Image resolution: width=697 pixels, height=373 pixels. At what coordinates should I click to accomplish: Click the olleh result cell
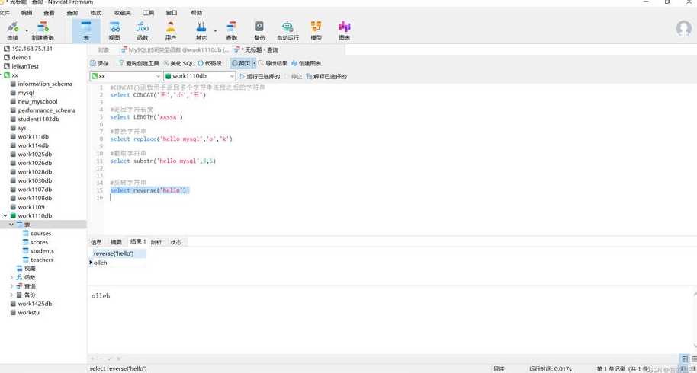[x=117, y=263]
